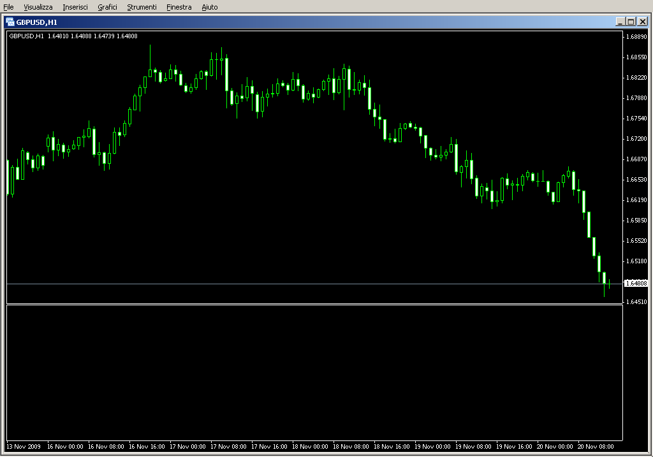Click the 20 Nov 08:00 time label

pos(596,447)
